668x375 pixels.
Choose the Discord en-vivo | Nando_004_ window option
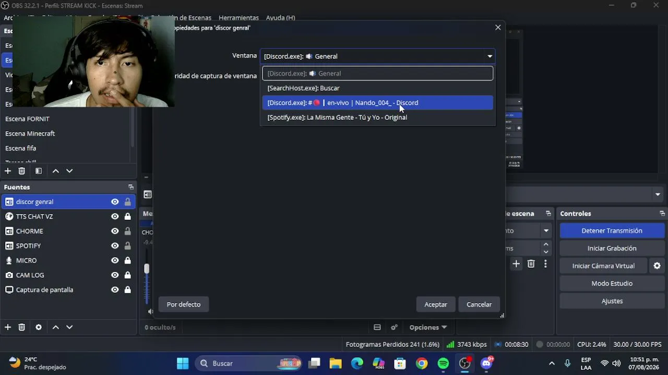(x=377, y=103)
